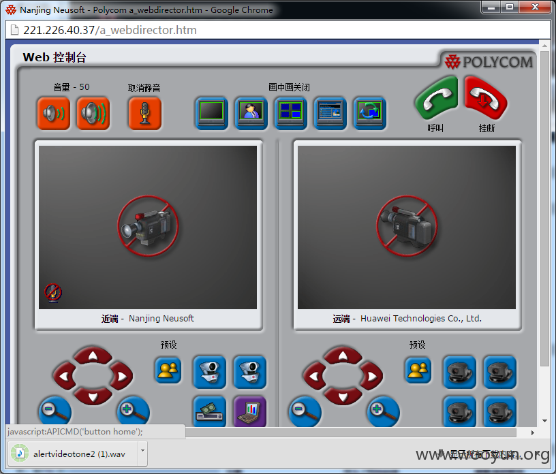Image resolution: width=556 pixels, height=474 pixels.
Task: Lower the volume with the small speaker button
Action: pos(54,114)
